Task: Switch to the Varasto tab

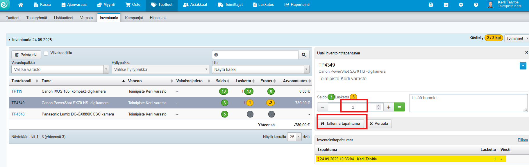Action: [86, 18]
